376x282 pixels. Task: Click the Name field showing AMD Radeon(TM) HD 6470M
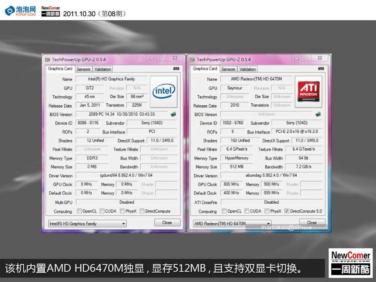[x=256, y=79]
